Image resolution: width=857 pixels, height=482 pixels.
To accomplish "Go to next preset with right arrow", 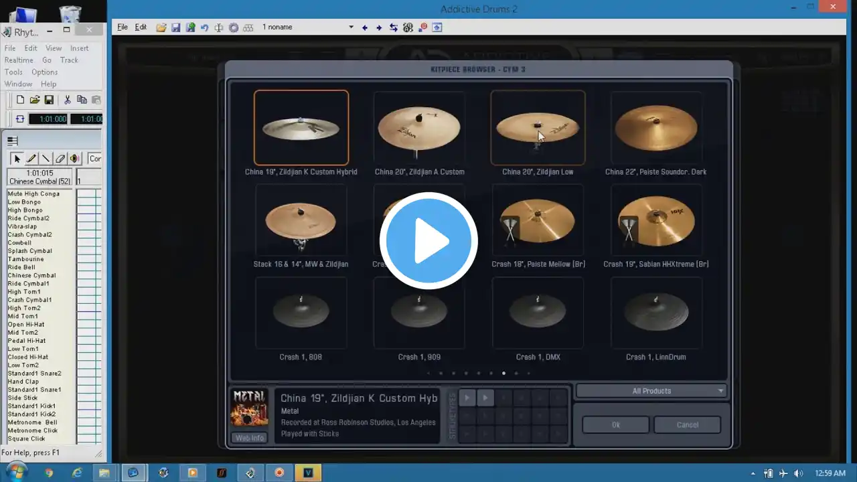I will [379, 27].
